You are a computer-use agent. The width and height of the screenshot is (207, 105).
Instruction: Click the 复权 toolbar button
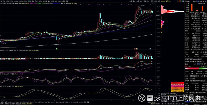(x=131, y=1)
